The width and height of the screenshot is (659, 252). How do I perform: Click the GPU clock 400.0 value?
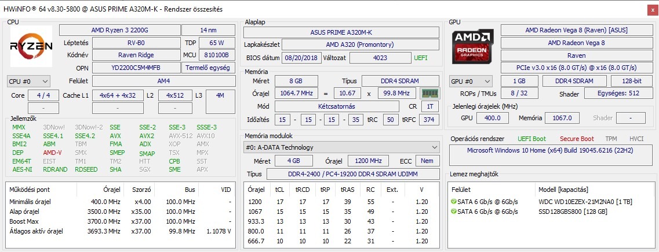(493, 118)
